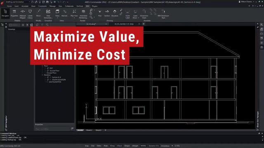This screenshot has height=148, width=264.
Task: Switch to the Plugins ribbon tab
Action: pyautogui.click(x=94, y=6)
